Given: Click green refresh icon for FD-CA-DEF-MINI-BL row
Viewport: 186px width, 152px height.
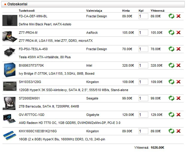Looking at the screenshot, I should point(171,16).
